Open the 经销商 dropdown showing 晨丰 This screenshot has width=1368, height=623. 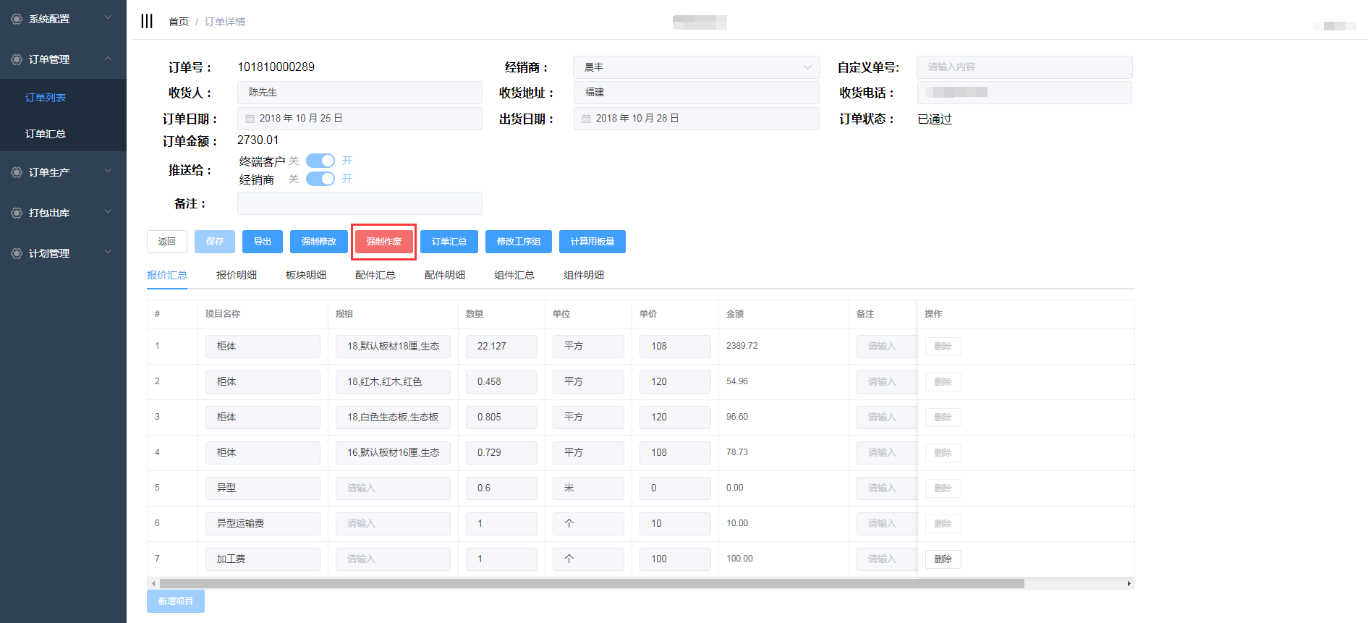pos(696,67)
